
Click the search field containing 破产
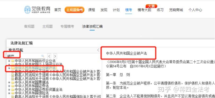26,56
